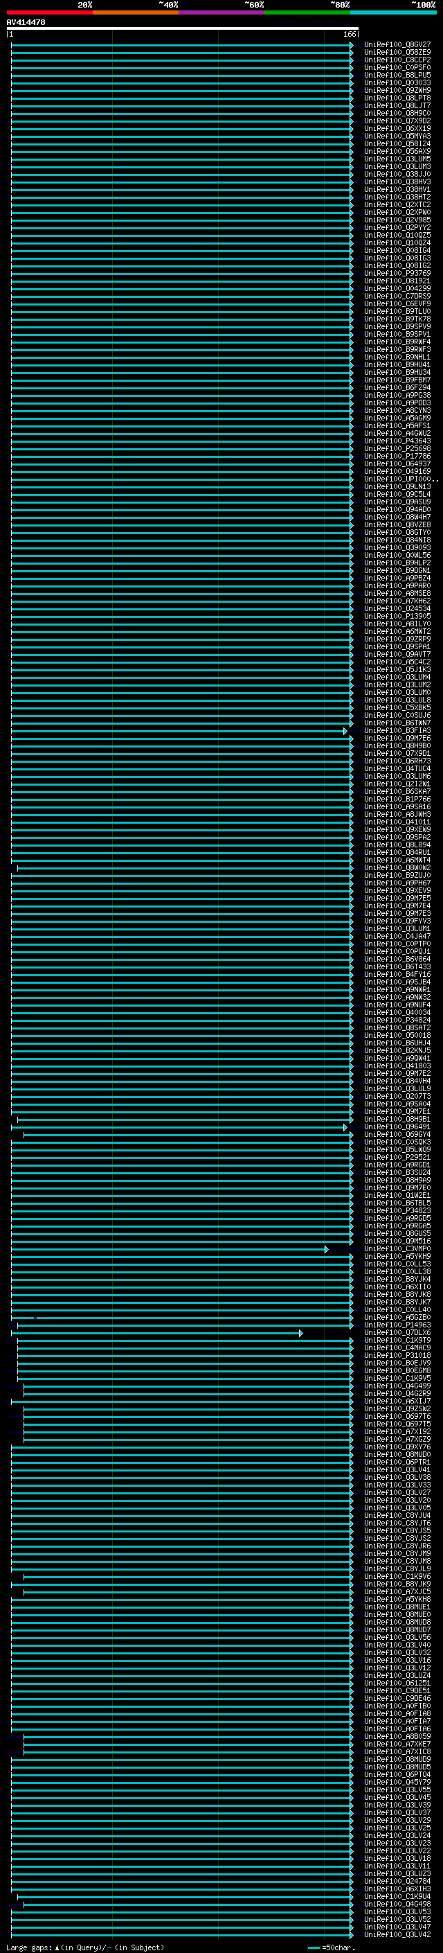Click hit label UniRef100_Q9ZSW2
Image resolution: width=443 pixels, height=1953 pixels.
point(397,1409)
